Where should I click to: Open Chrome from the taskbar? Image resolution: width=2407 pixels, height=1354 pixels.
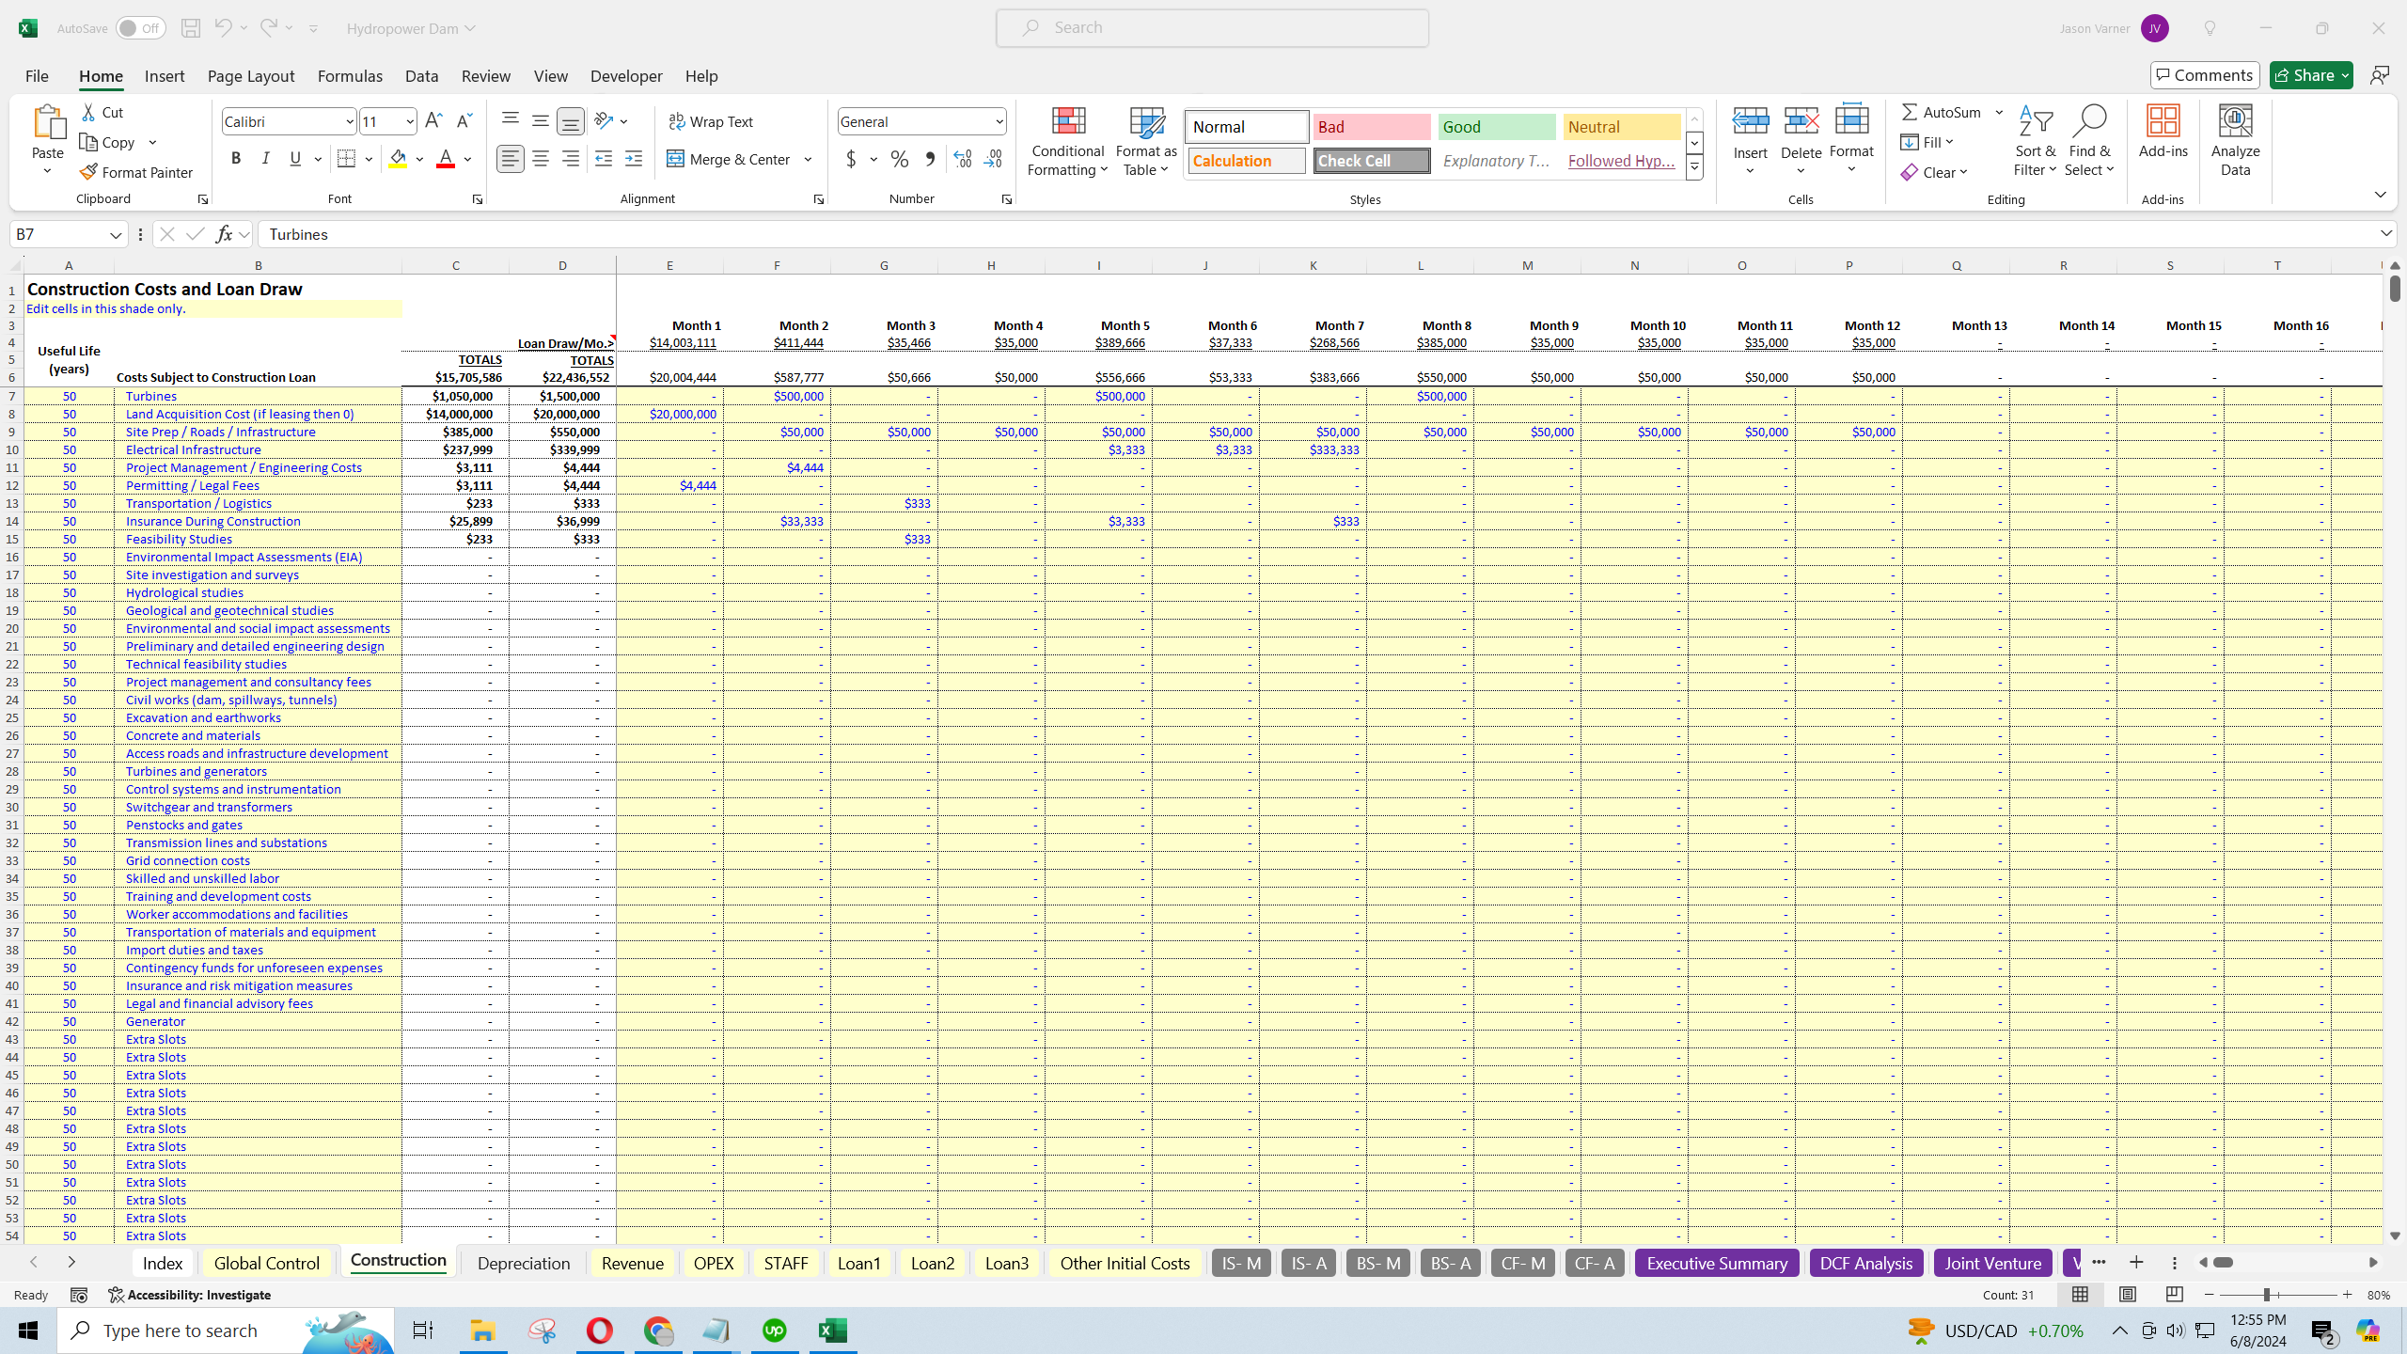(x=658, y=1330)
